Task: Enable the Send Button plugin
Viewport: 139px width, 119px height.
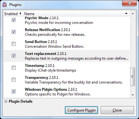Action: (x=14, y=44)
